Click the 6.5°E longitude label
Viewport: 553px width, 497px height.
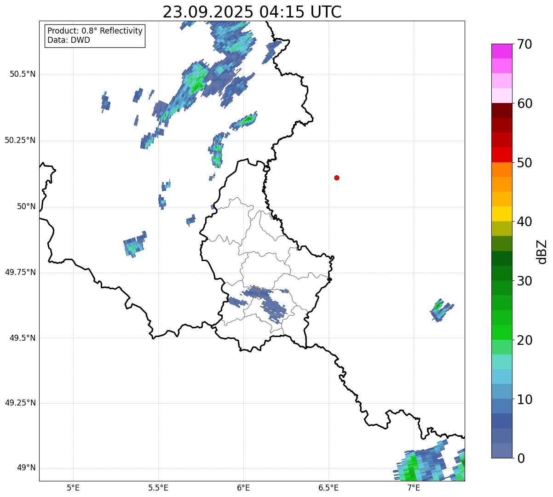coord(328,487)
